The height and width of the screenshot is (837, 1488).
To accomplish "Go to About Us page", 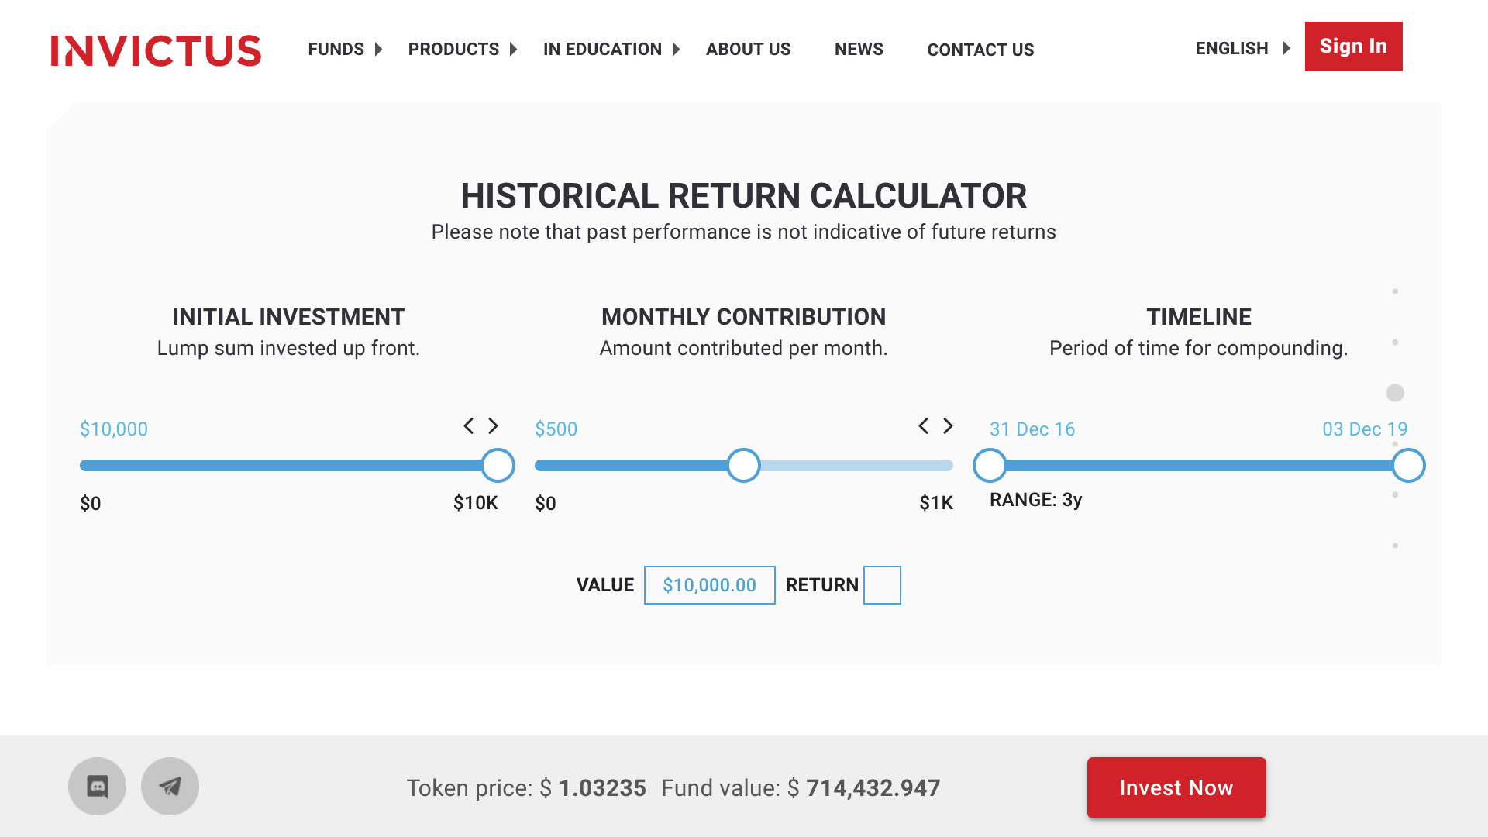I will click(x=748, y=50).
